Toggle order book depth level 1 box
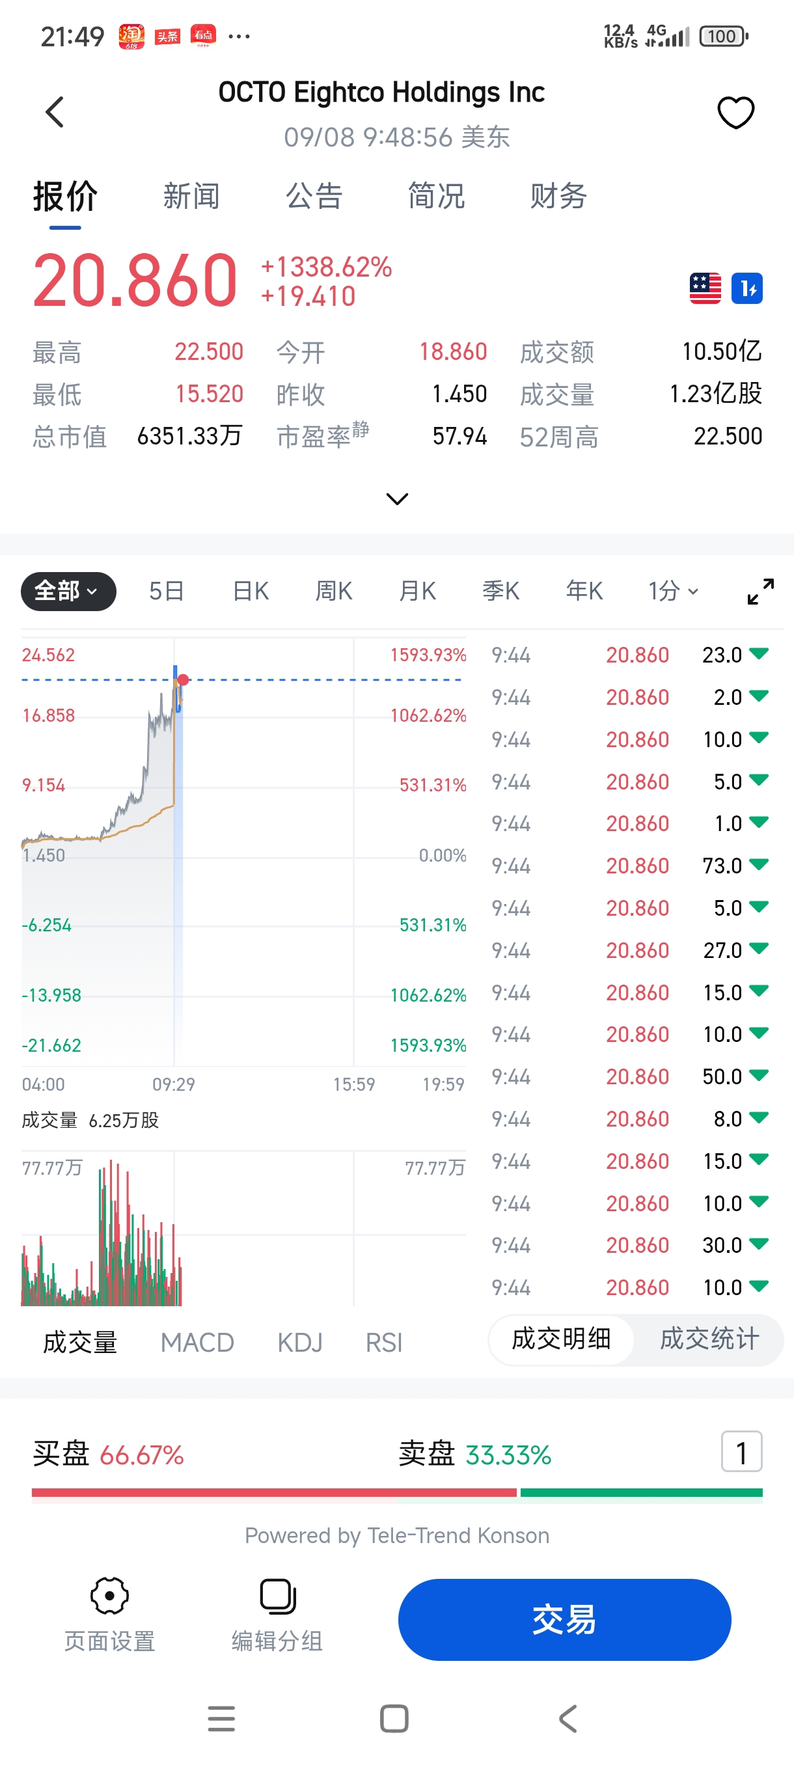794x1765 pixels. pos(741,1451)
